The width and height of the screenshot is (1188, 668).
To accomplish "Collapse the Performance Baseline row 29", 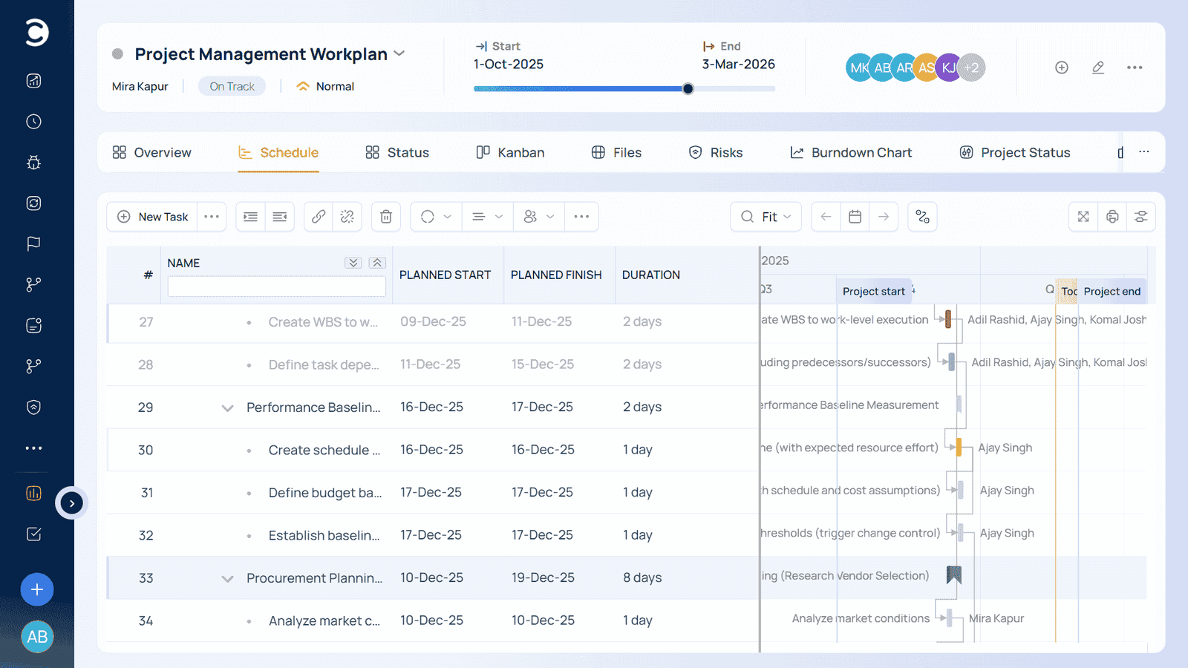I will point(227,407).
